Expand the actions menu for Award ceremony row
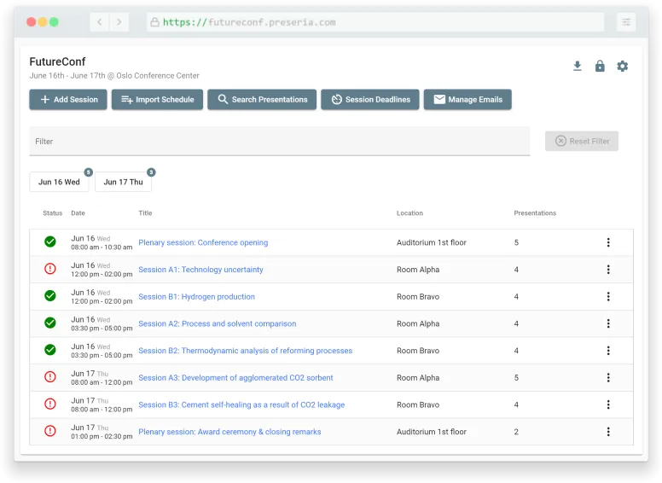Image resolution: width=662 pixels, height=483 pixels. coord(608,432)
